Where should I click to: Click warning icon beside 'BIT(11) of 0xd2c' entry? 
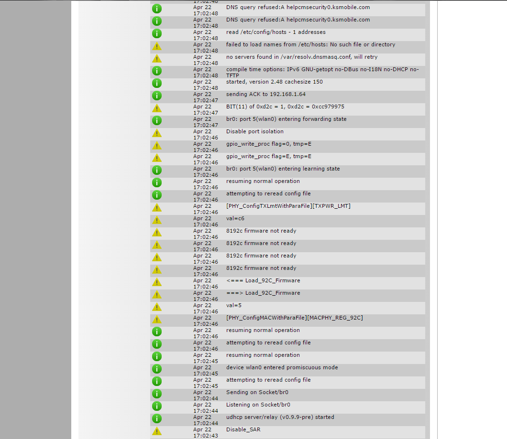coord(157,108)
